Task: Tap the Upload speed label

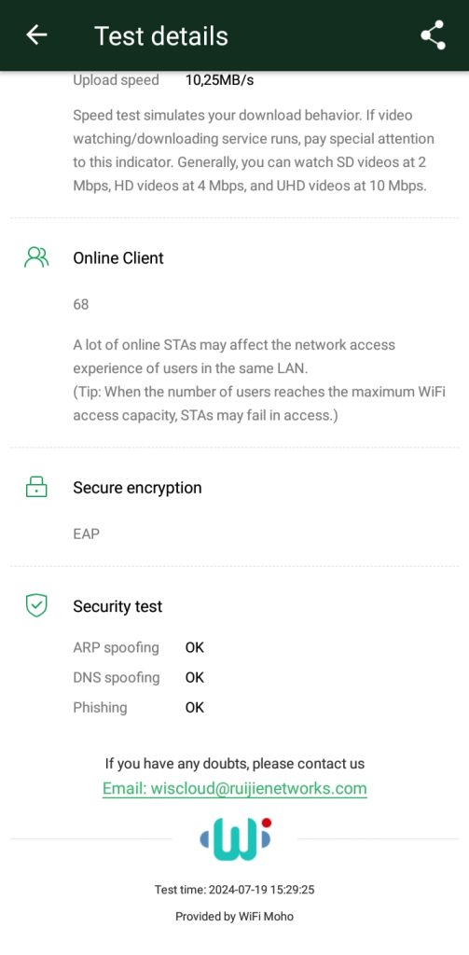Action: click(116, 80)
